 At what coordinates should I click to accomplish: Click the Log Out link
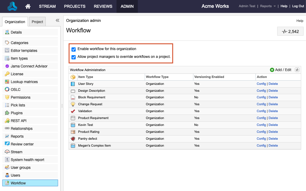point(298,6)
